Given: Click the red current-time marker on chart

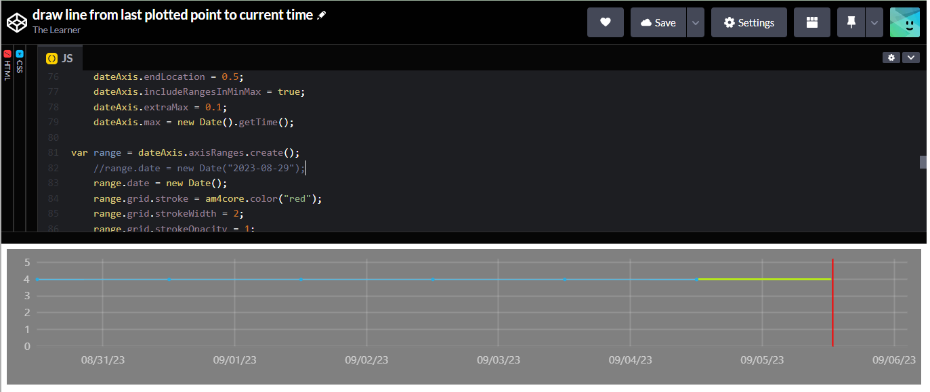Looking at the screenshot, I should coord(832,301).
